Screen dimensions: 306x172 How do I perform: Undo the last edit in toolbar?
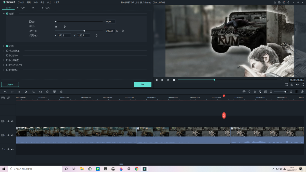coord(5,92)
